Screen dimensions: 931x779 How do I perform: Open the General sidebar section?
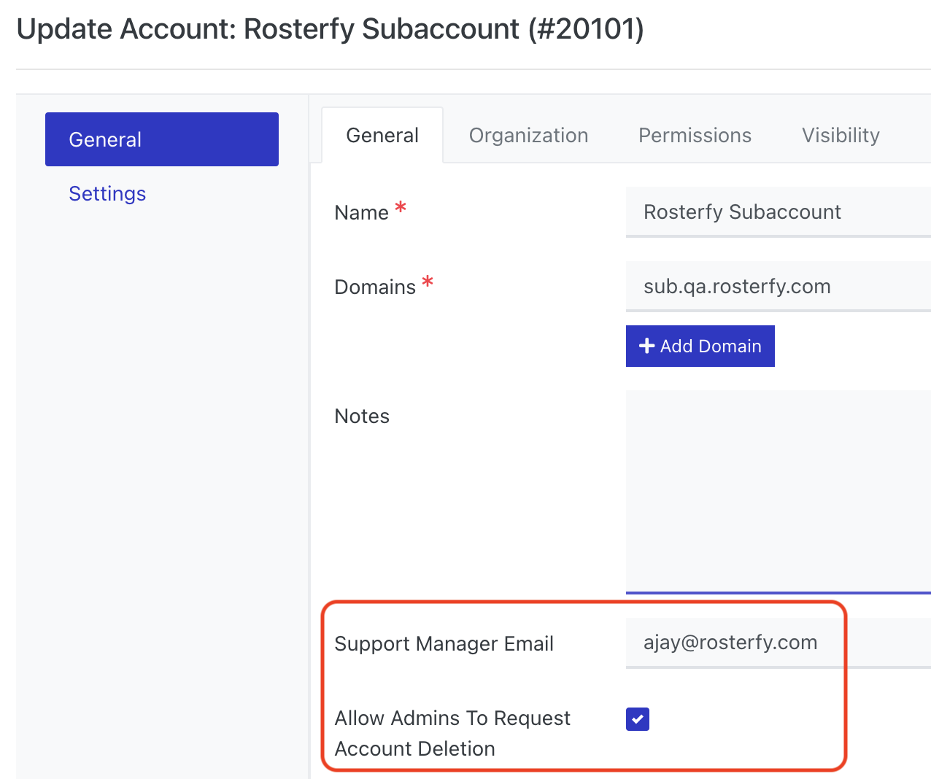tap(162, 139)
